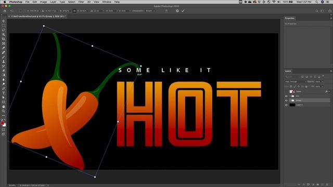The height and width of the screenshot is (187, 333).
Task: Select the Lasso tool
Action: [4, 30]
